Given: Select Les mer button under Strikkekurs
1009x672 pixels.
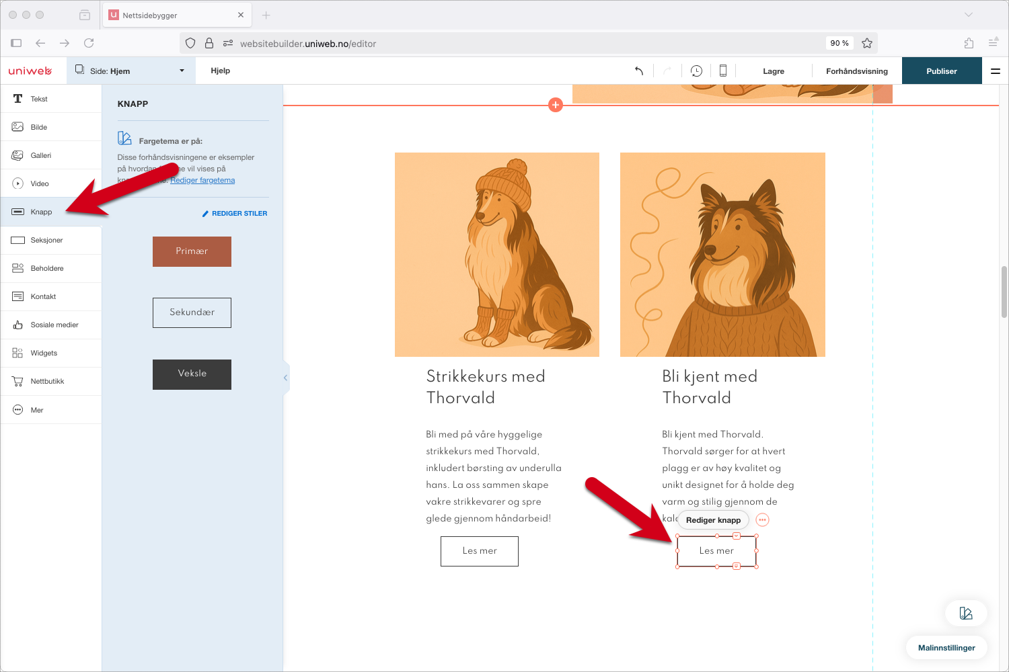Looking at the screenshot, I should [480, 551].
